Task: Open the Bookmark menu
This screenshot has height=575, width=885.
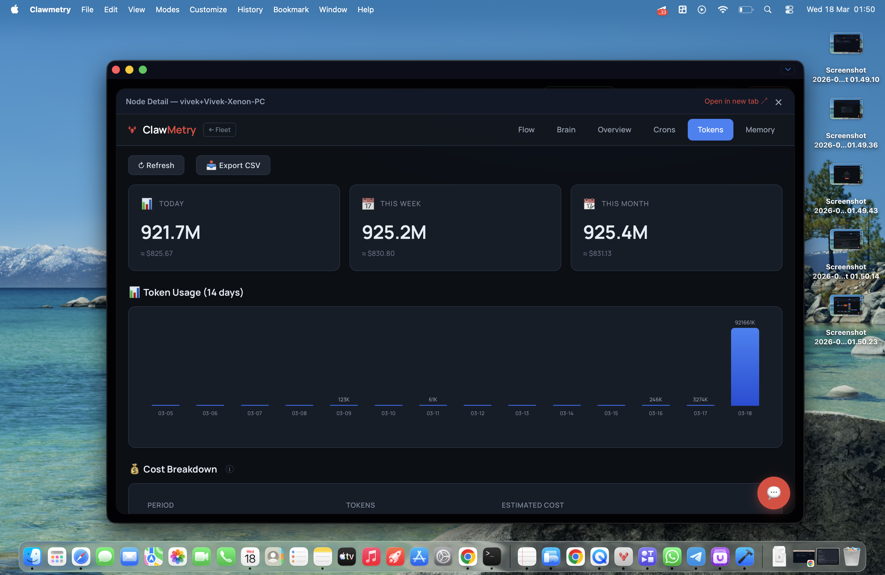Action: (x=291, y=10)
